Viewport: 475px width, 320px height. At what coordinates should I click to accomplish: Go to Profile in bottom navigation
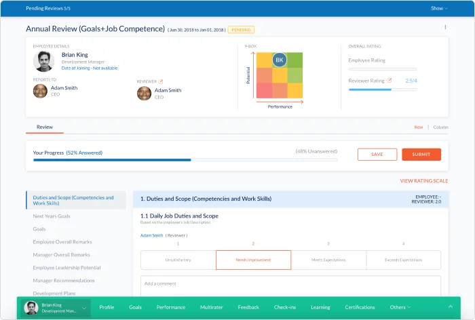coord(107,307)
